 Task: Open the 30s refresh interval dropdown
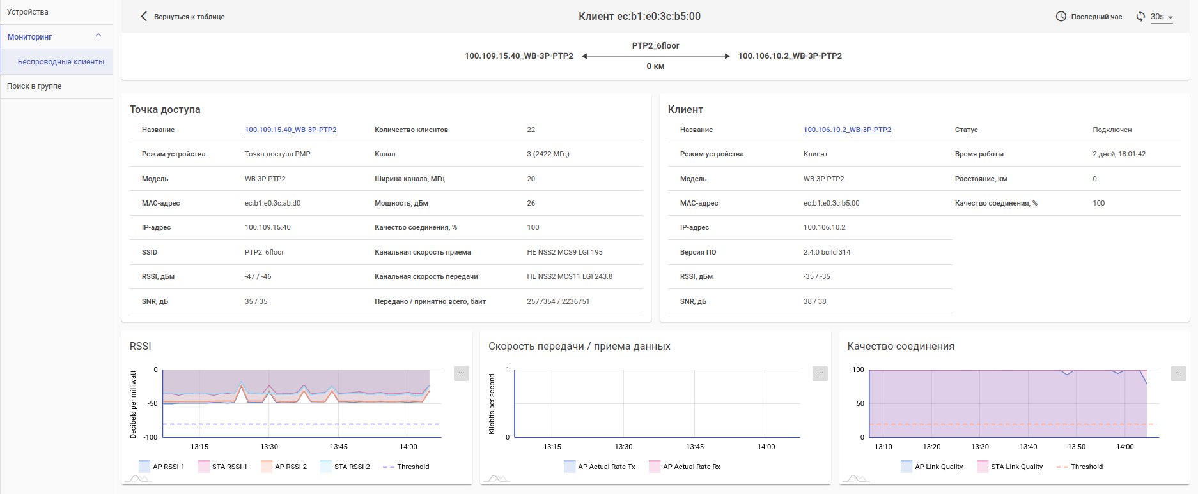click(1162, 17)
